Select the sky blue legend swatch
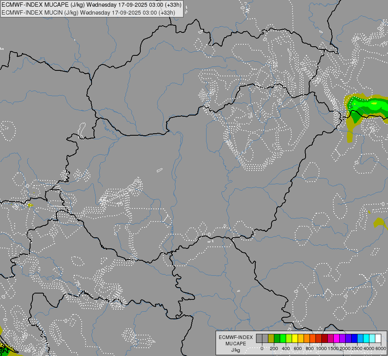The width and height of the screenshot is (388, 356). pos(360,338)
